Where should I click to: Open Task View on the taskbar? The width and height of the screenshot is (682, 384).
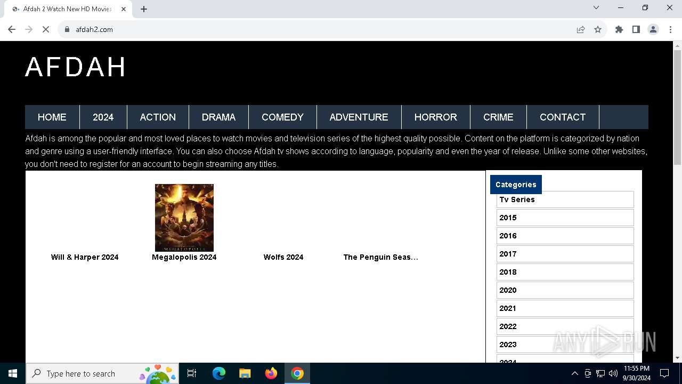pyautogui.click(x=192, y=373)
